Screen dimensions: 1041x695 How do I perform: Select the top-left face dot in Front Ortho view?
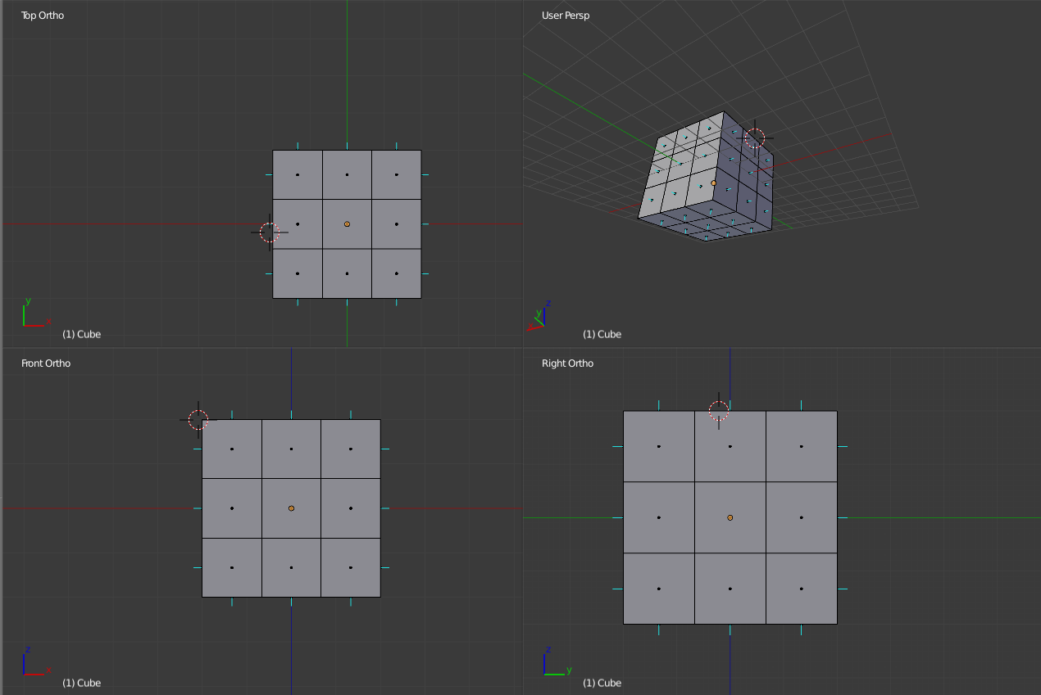click(232, 449)
